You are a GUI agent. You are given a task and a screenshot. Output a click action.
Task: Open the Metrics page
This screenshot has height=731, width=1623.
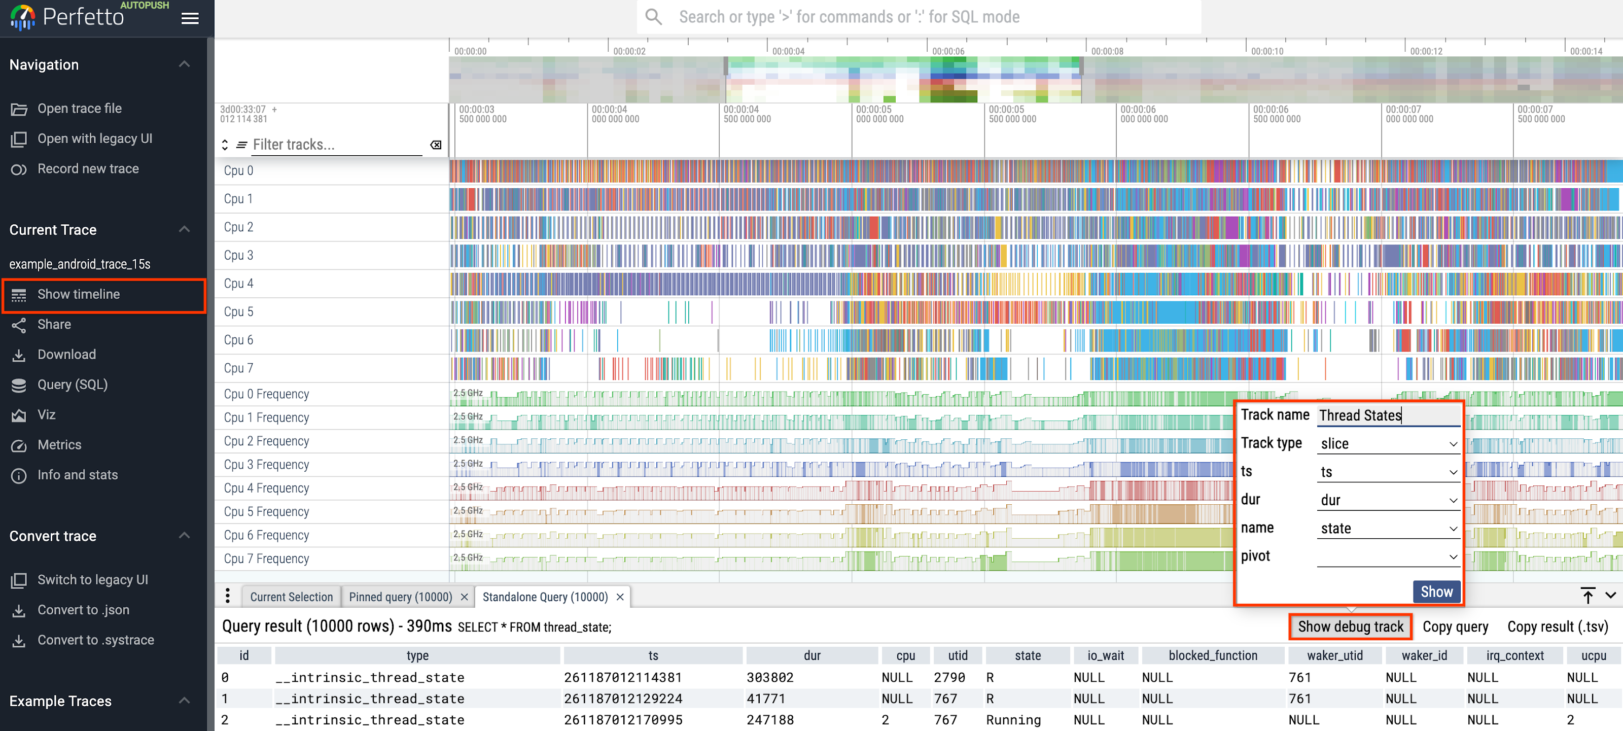(59, 444)
